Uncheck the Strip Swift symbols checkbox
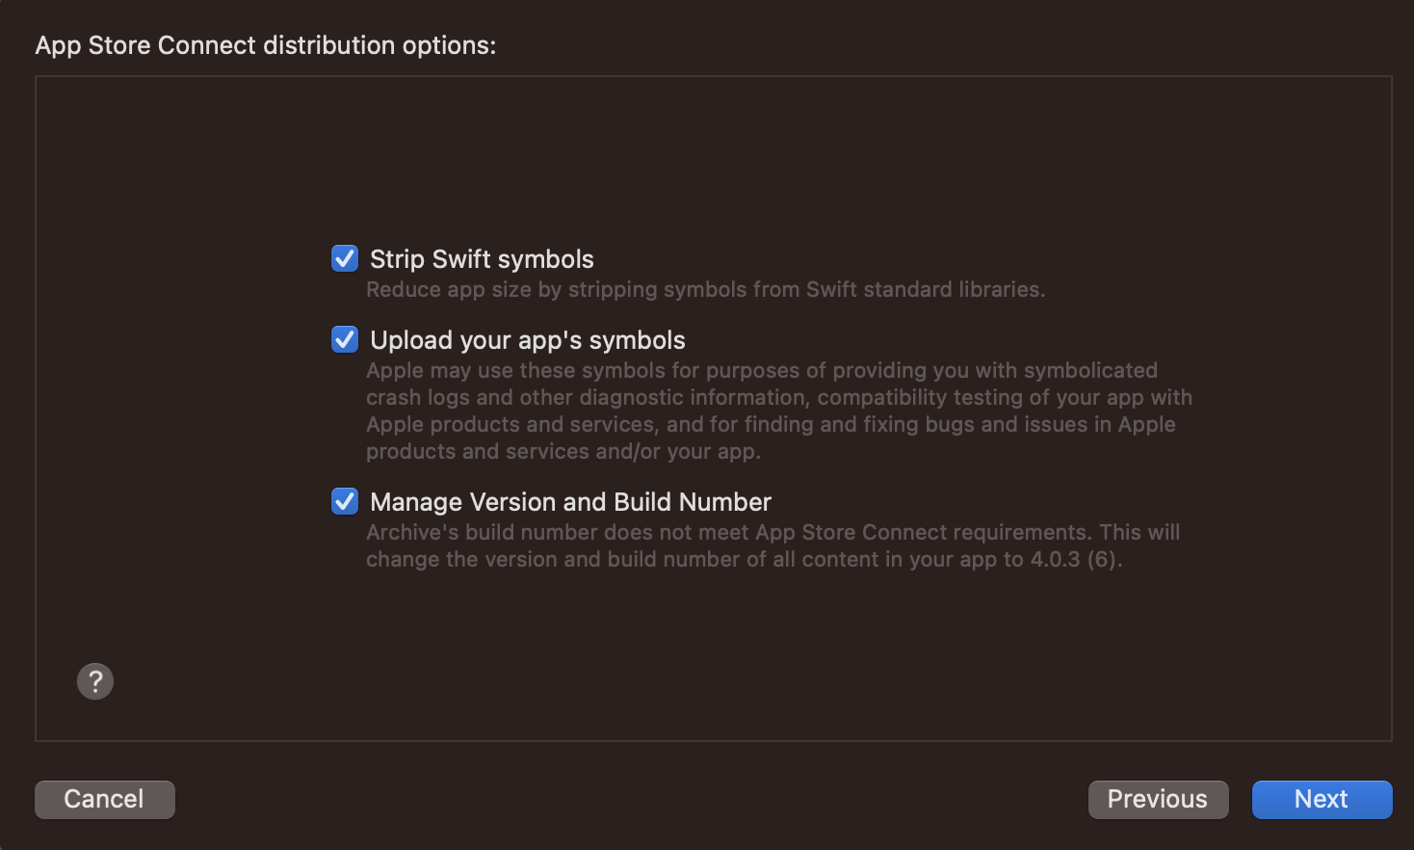The height and width of the screenshot is (850, 1414). (x=345, y=258)
